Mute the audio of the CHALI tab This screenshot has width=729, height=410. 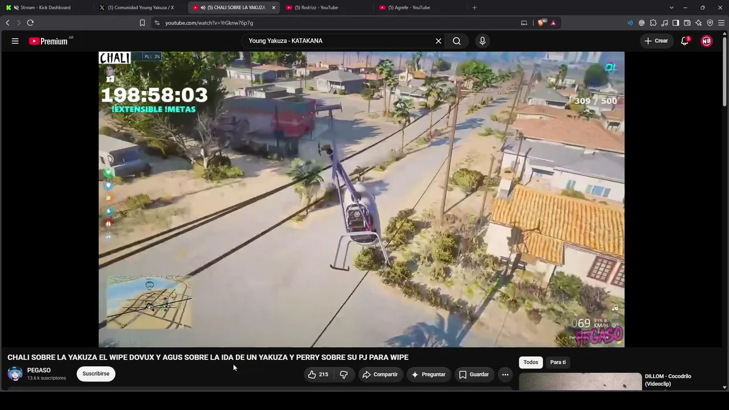pos(203,7)
